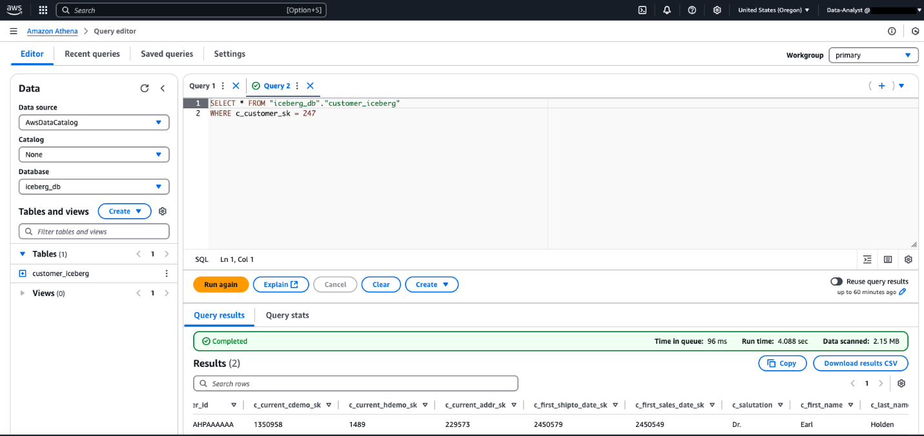Open Query 1 tab options menu

pos(223,86)
